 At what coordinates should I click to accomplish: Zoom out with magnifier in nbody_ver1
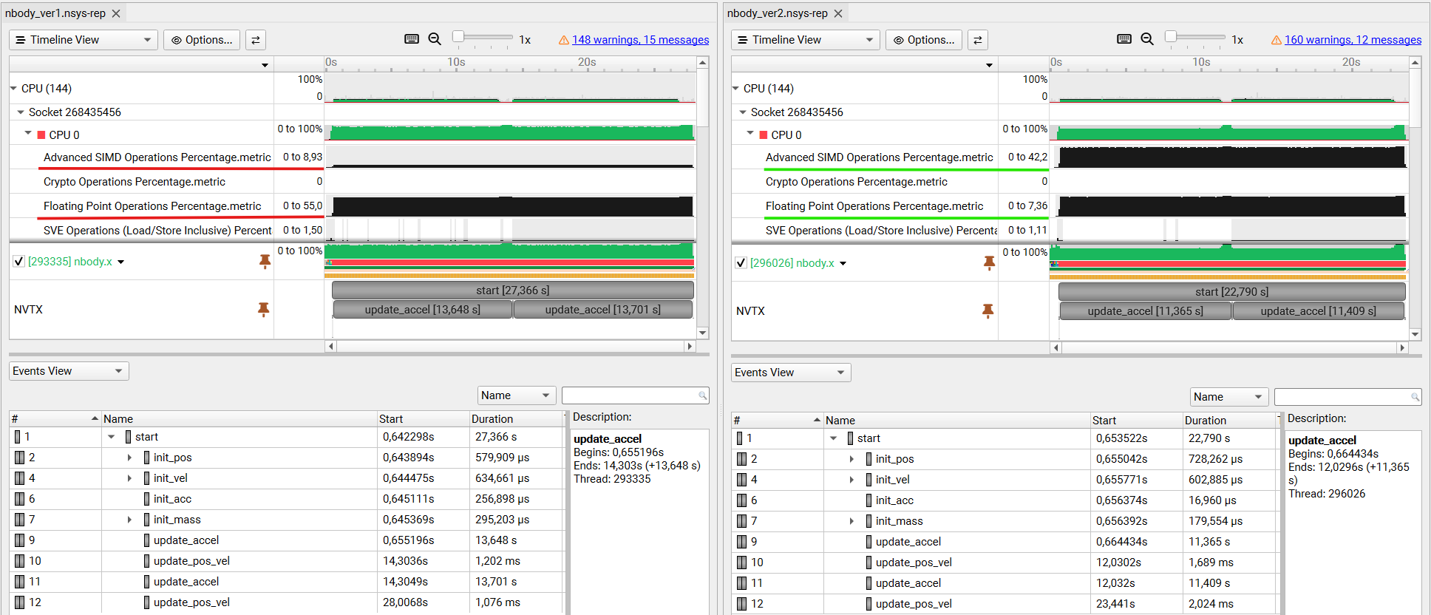435,39
